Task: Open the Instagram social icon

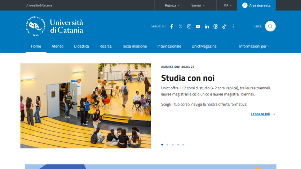Action: 189,26
